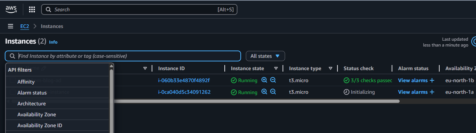Click zoom-out filter icon for i-060b33e4870f4892f
Image resolution: width=476 pixels, height=133 pixels.
[x=273, y=80]
